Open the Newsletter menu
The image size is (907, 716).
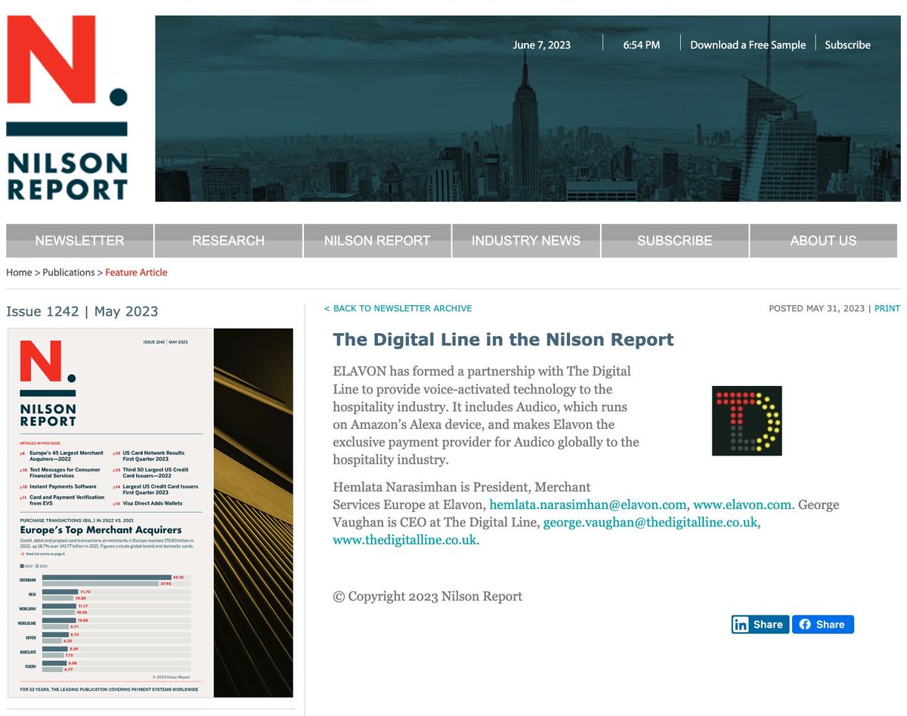coord(79,241)
